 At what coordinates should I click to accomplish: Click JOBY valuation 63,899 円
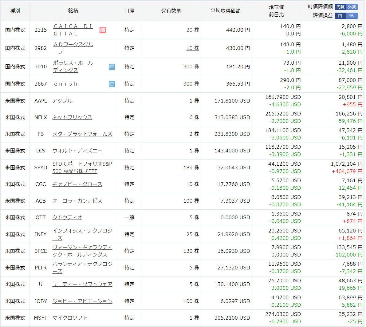pyautogui.click(x=350, y=297)
